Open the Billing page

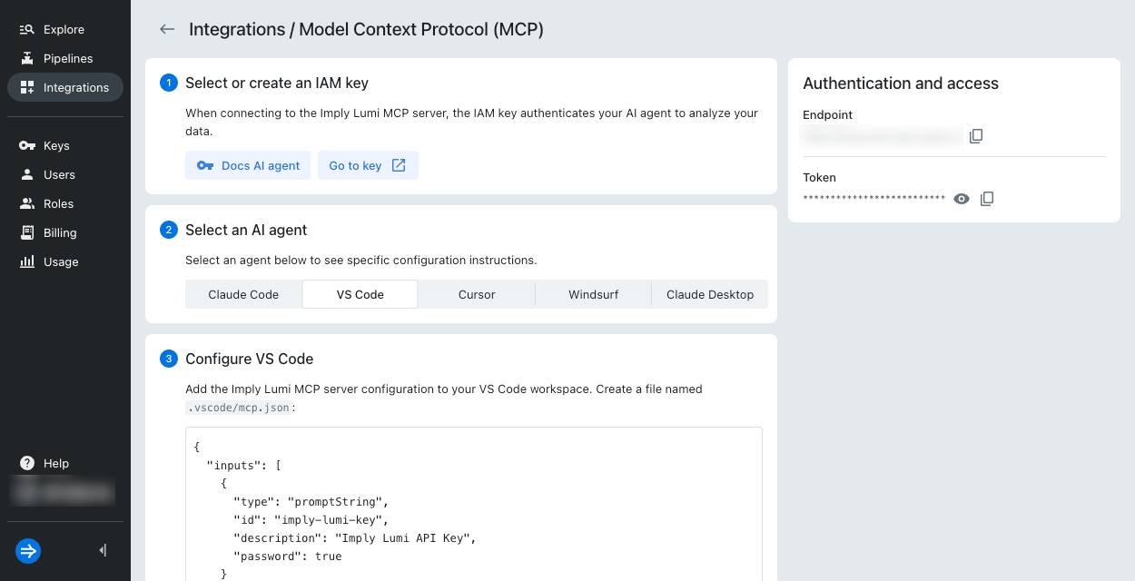[60, 232]
